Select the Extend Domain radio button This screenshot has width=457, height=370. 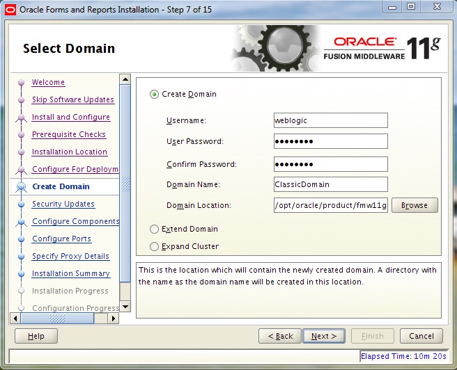click(155, 229)
